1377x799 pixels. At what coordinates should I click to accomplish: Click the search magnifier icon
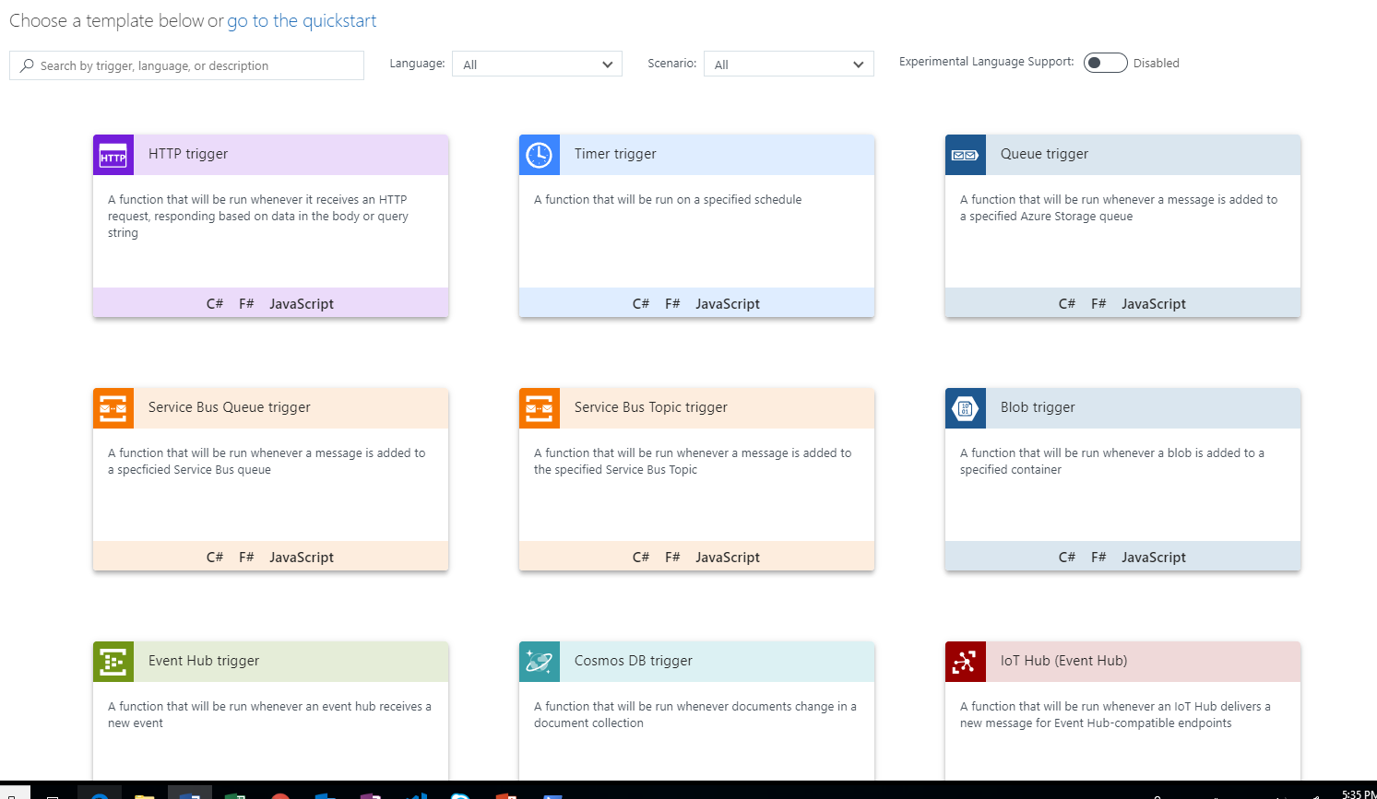click(27, 65)
